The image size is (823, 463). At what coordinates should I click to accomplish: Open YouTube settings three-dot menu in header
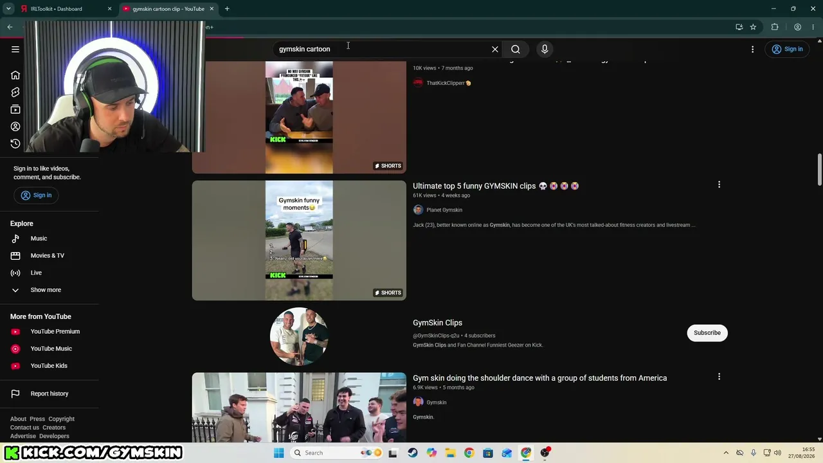tap(752, 50)
